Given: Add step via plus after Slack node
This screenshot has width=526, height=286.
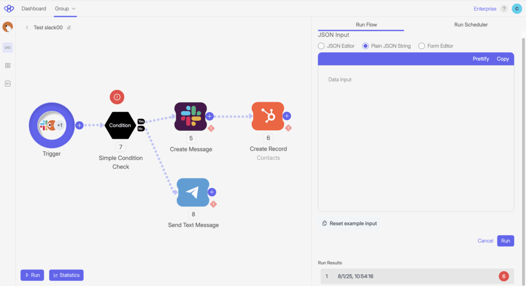Looking at the screenshot, I should coord(210,117).
